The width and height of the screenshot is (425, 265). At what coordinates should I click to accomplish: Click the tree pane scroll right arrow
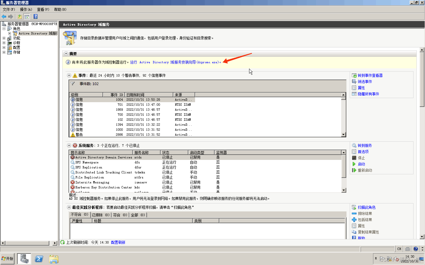pos(55,243)
